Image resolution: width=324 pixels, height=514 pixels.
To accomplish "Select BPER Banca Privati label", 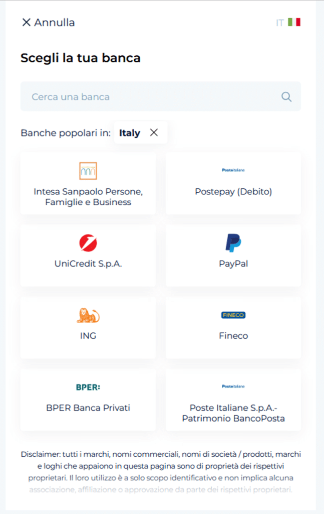I will tap(88, 408).
